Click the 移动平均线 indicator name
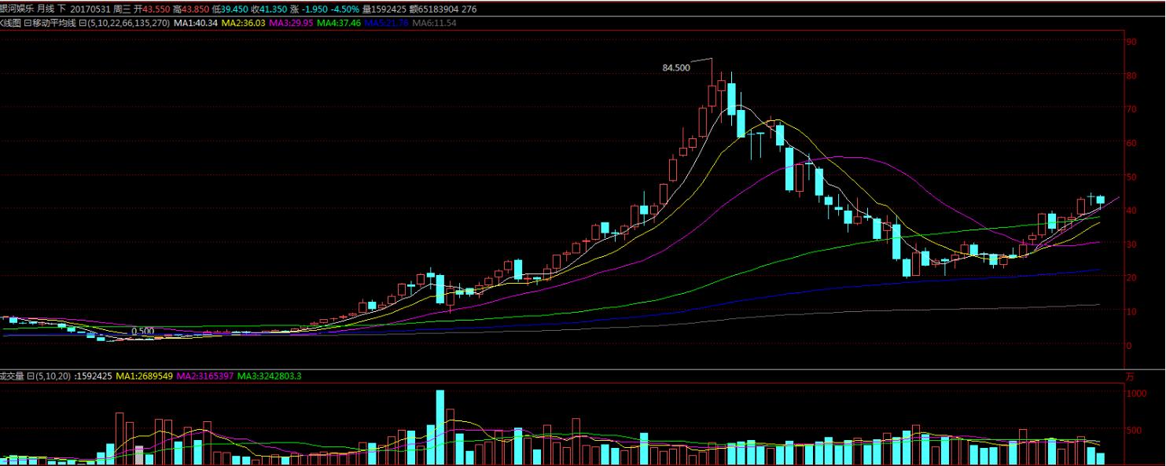The width and height of the screenshot is (1166, 466). (x=53, y=23)
